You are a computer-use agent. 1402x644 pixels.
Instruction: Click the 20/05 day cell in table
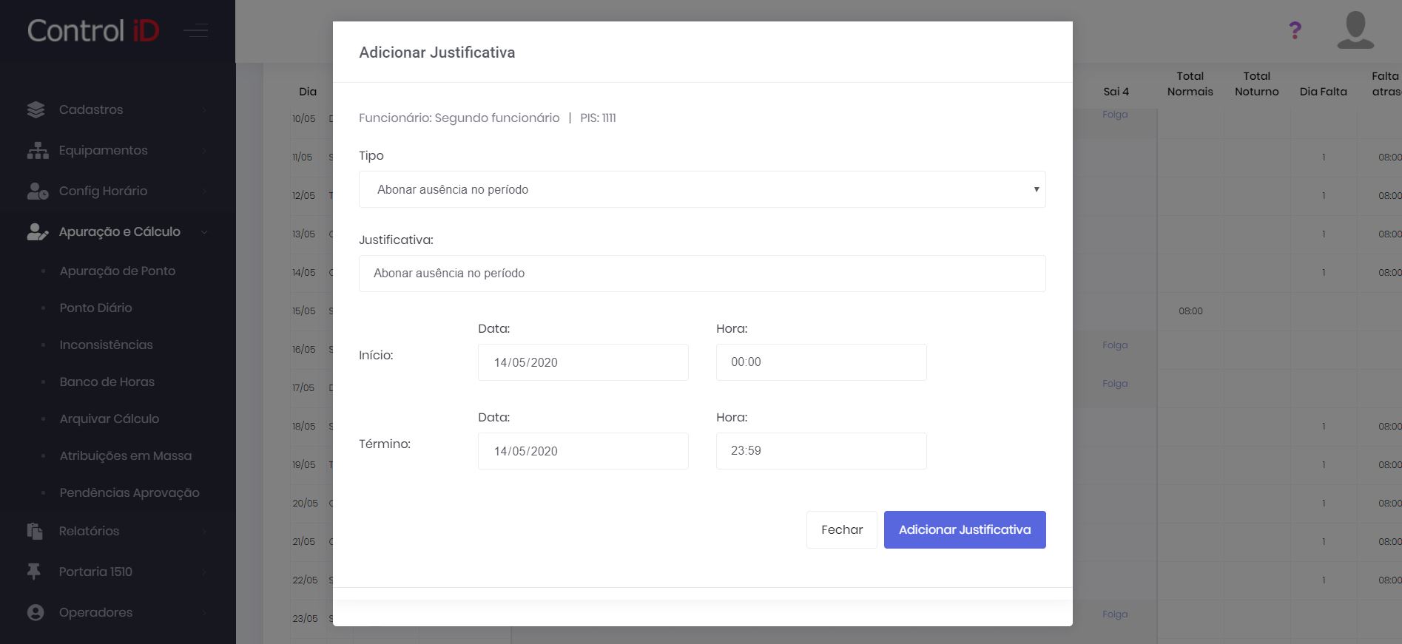click(305, 504)
